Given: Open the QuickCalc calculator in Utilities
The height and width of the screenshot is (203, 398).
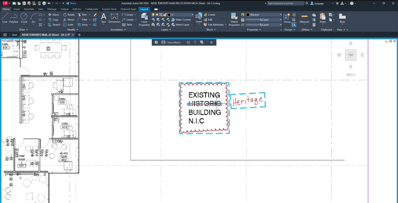Looking at the screenshot, I should (x=314, y=25).
